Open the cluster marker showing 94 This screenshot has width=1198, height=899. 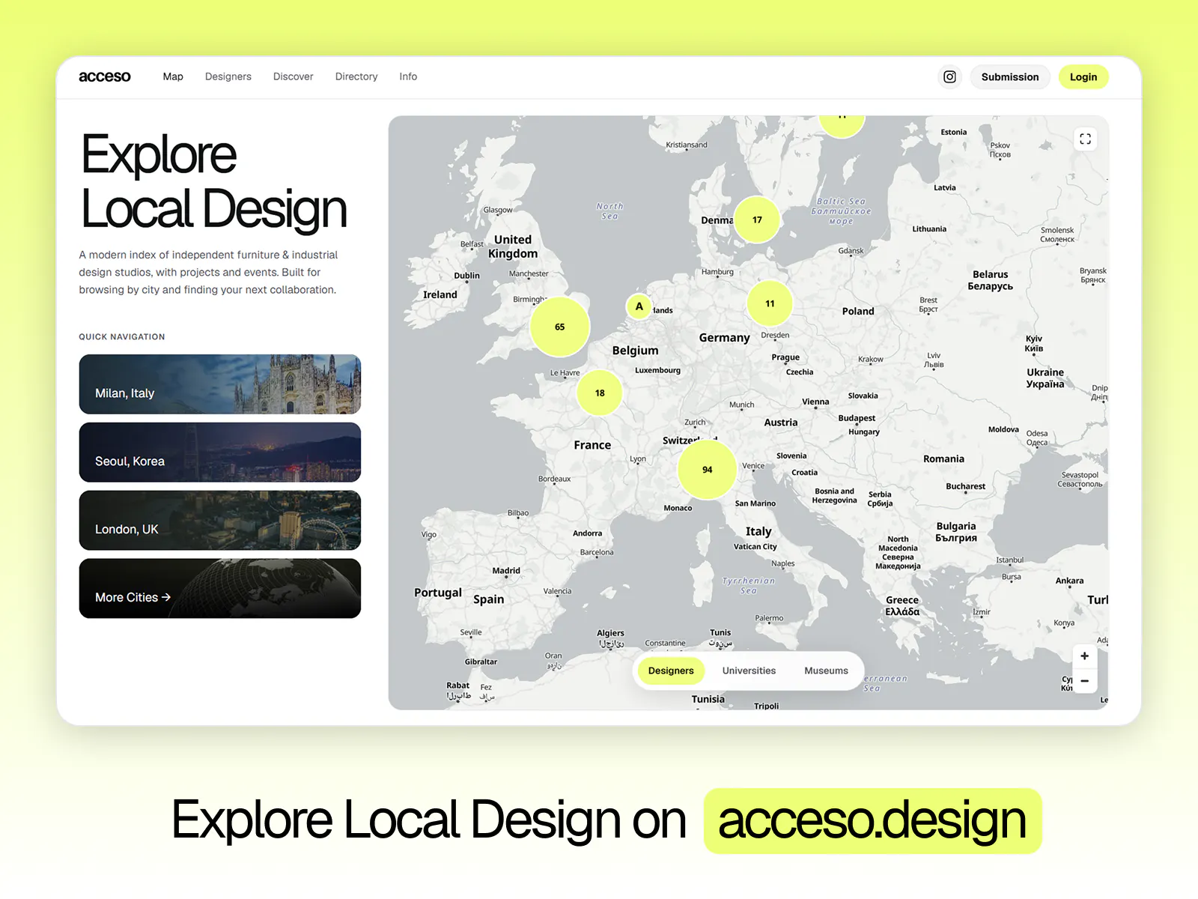[707, 470]
